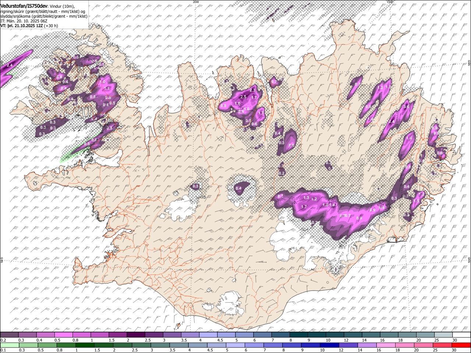Pick the snow legend 4 lavender swatch
Image resolution: width=471 pixels, height=353 pixels.
[x=208, y=335]
